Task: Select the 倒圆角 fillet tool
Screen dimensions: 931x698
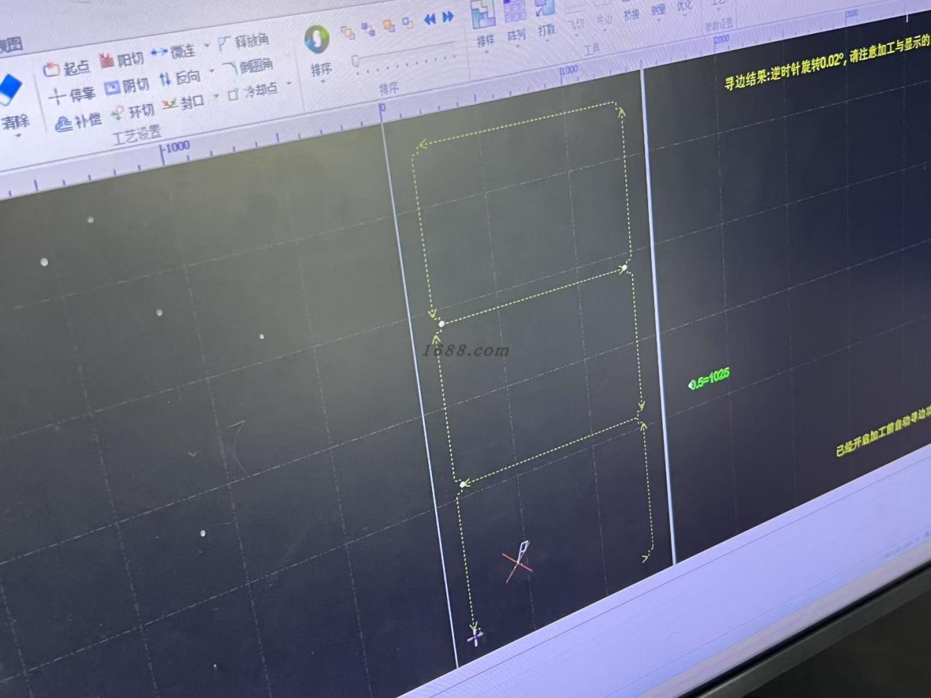Action: coord(247,66)
